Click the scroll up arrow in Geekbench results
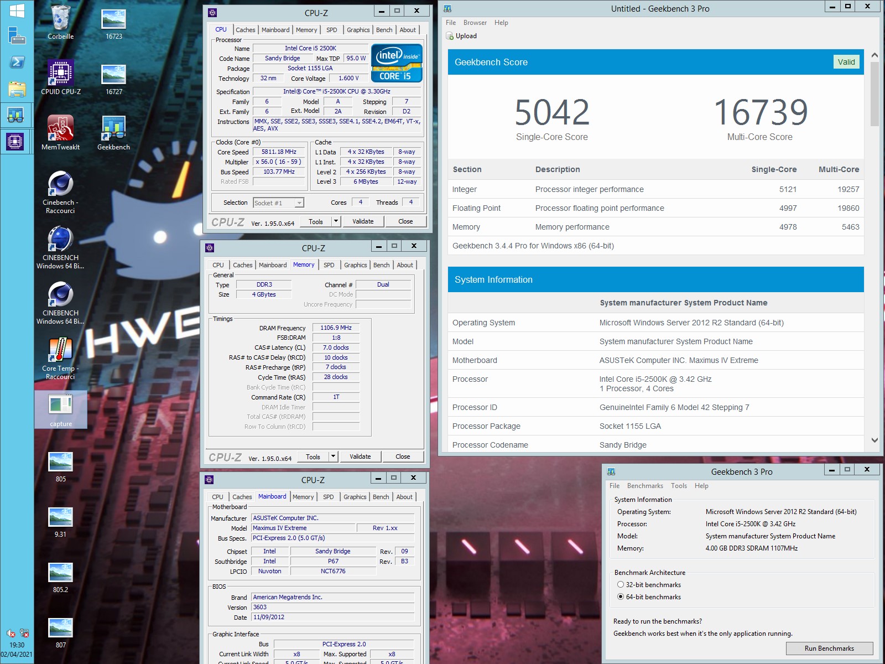Screen dimensions: 885x664 pyautogui.click(x=874, y=55)
